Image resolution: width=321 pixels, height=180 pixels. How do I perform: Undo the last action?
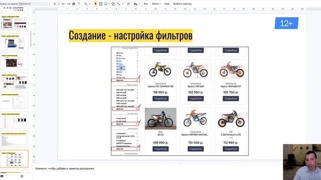click(64, 4)
